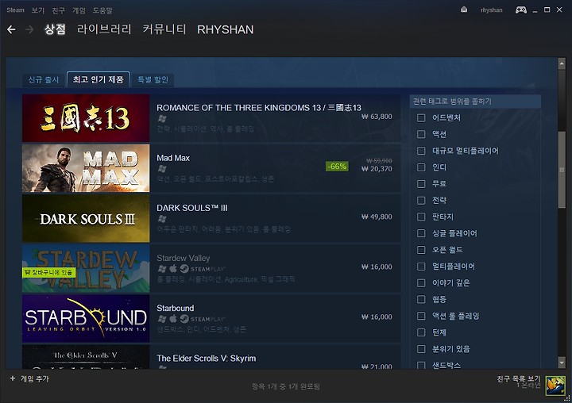The height and width of the screenshot is (403, 572).
Task: Click the scrollbar up arrow
Action: (562, 63)
